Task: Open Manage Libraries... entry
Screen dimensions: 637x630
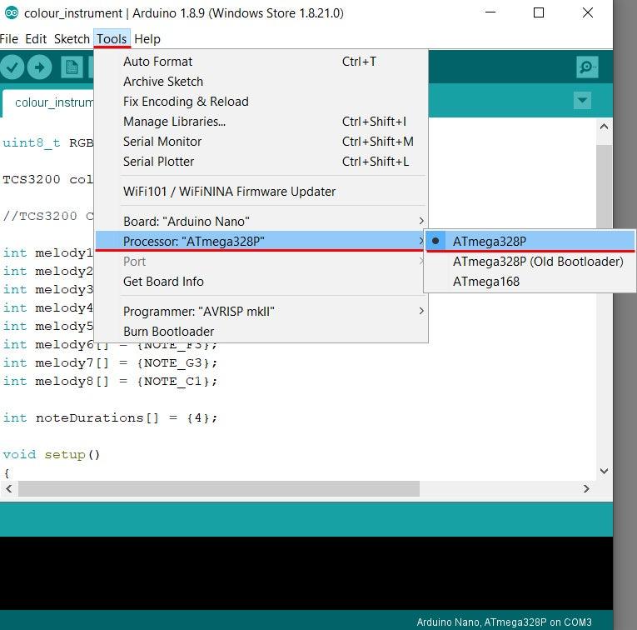Action: tap(261, 121)
